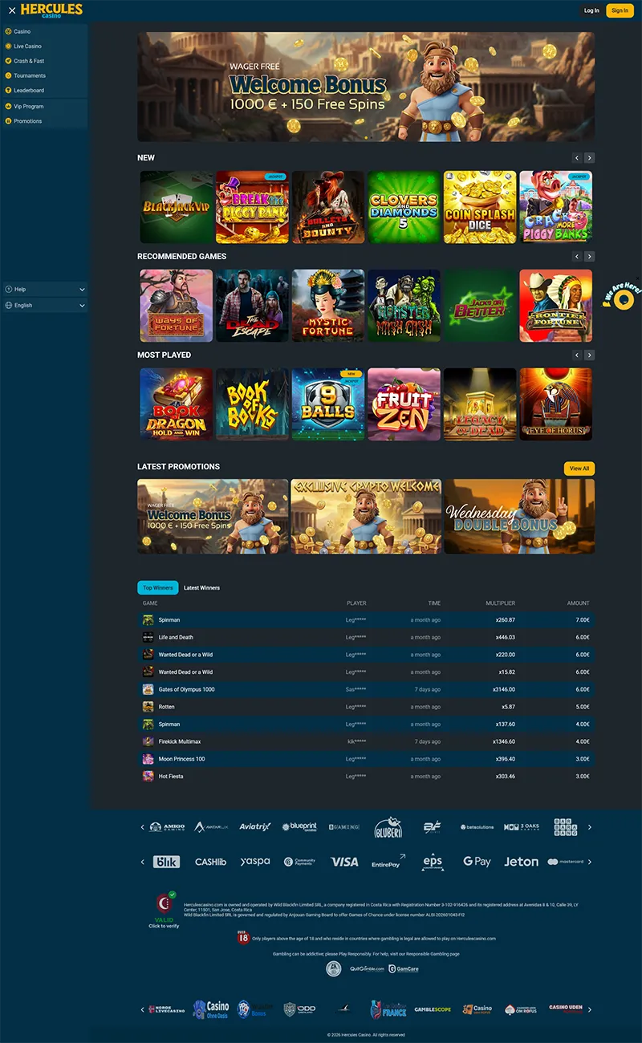Click Gates of Olympus 1000 winner row
The width and height of the screenshot is (642, 1043).
[x=366, y=689]
